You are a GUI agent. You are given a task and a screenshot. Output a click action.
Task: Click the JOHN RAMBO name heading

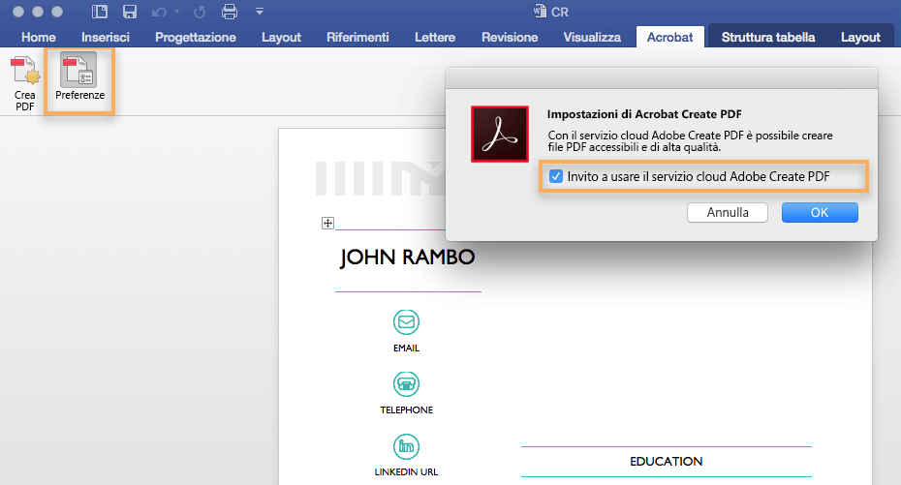(x=408, y=258)
